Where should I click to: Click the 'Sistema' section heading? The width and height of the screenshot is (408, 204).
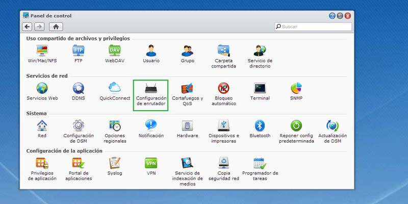tap(36, 113)
